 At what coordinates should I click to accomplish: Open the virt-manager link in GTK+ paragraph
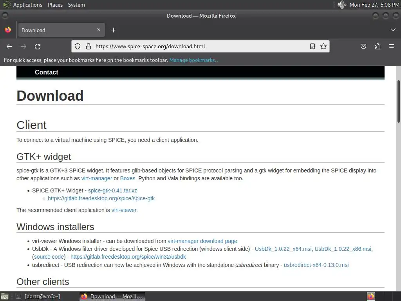[x=97, y=178]
